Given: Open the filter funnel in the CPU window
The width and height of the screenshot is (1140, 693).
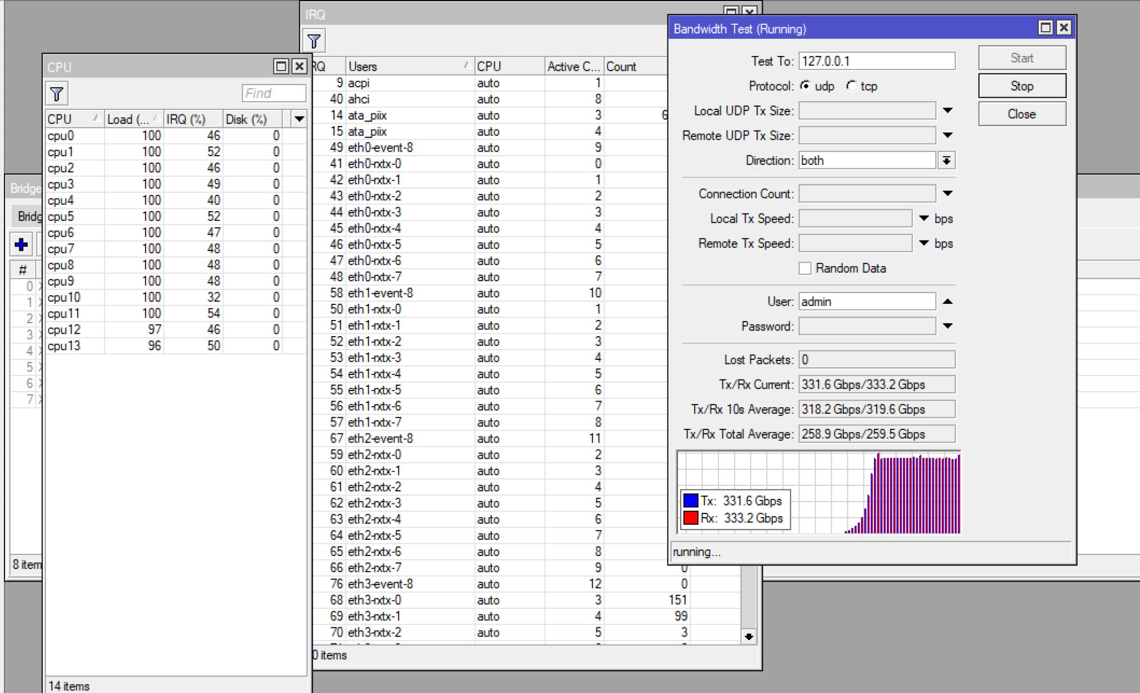Looking at the screenshot, I should tap(57, 93).
